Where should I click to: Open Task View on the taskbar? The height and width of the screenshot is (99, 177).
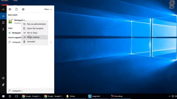[x=17, y=96]
